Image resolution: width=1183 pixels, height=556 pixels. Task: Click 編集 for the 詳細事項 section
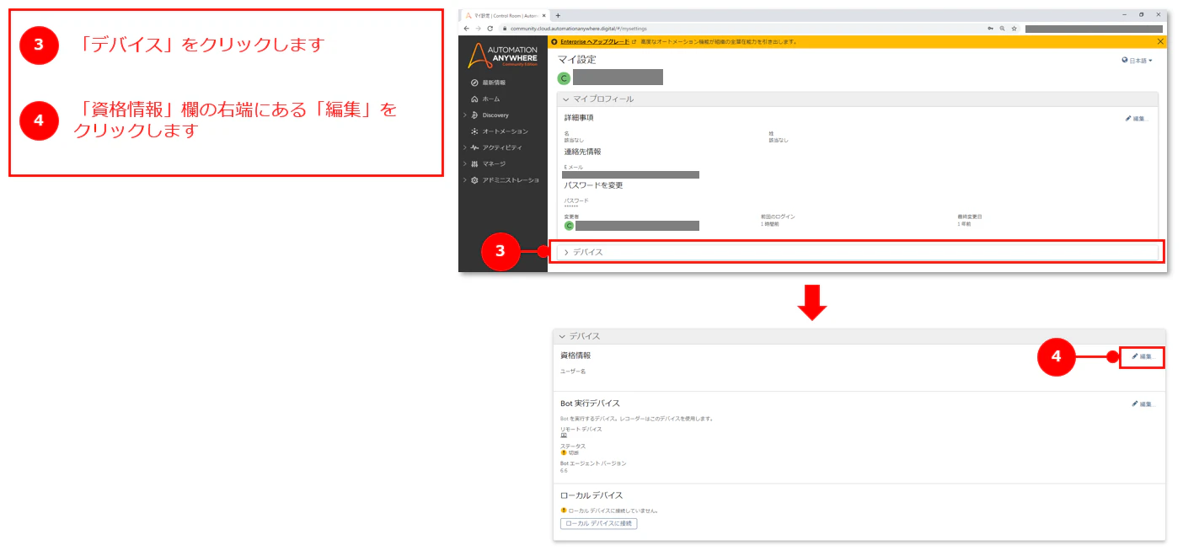(x=1137, y=119)
